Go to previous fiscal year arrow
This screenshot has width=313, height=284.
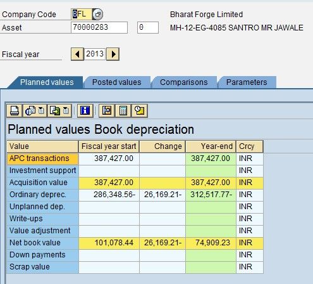point(77,55)
